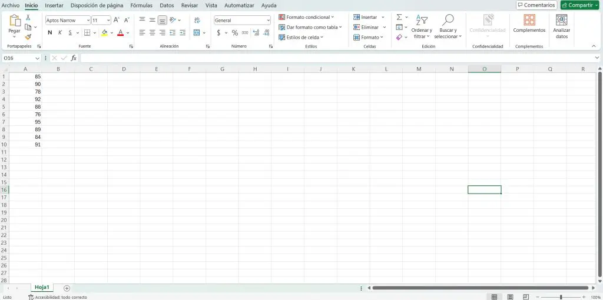The height and width of the screenshot is (300, 603).
Task: Select cell A7 containing 95
Action: tap(25, 122)
